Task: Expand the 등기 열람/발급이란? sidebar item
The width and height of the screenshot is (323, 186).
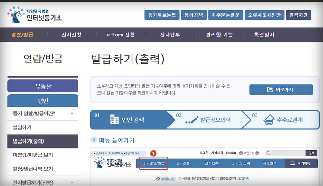Action: tap(72, 114)
